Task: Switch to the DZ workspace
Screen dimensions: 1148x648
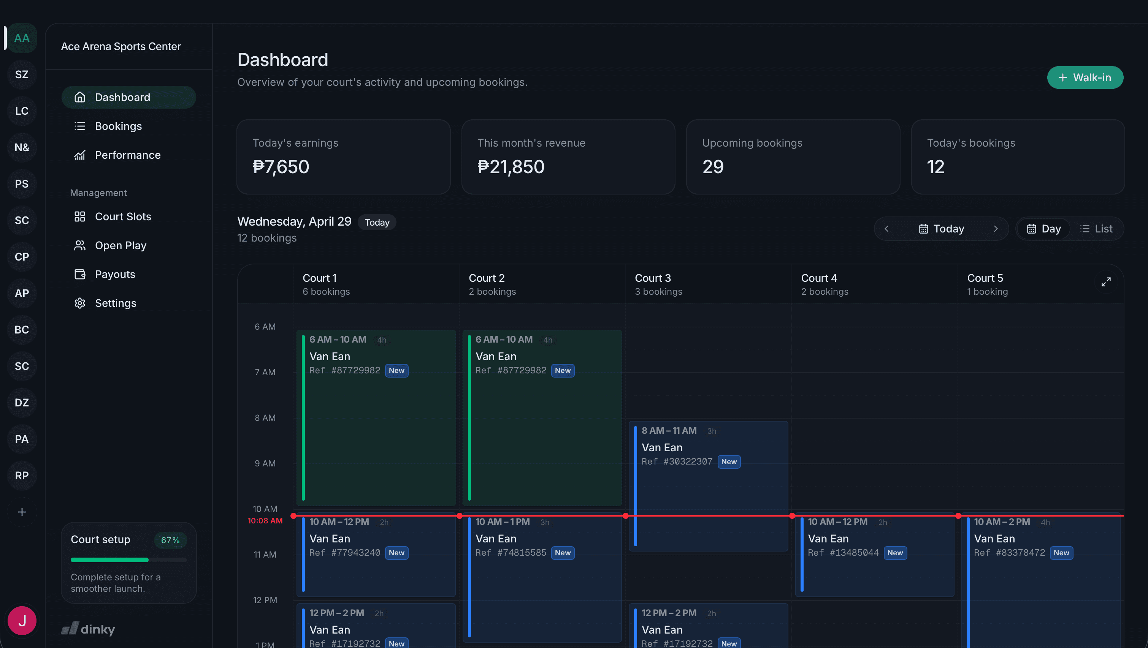Action: 22,403
